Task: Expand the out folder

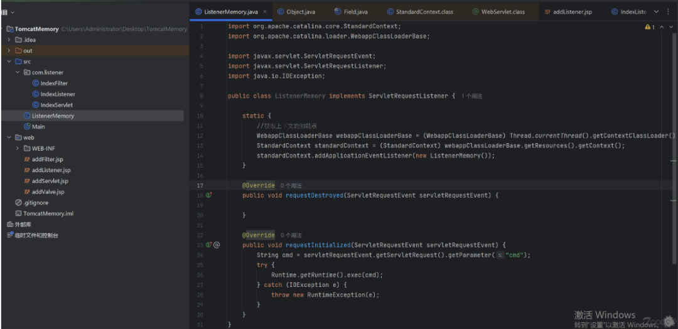Action: pos(9,51)
